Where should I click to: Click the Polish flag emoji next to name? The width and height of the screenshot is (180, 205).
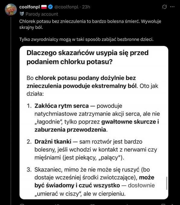44,7
